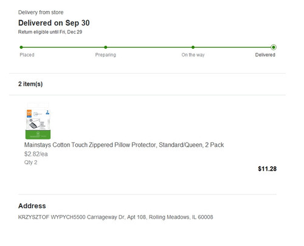The width and height of the screenshot is (304, 246).
Task: Click the Placed status dot
Action: (21, 47)
